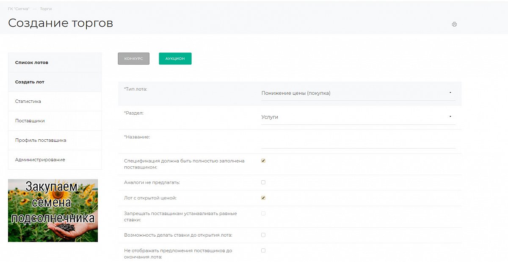
Task: Toggle Лот с открытой ценой checkbox
Action: 263,198
